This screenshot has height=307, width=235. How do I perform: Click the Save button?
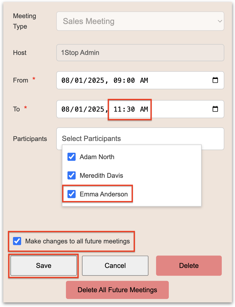[44, 266]
